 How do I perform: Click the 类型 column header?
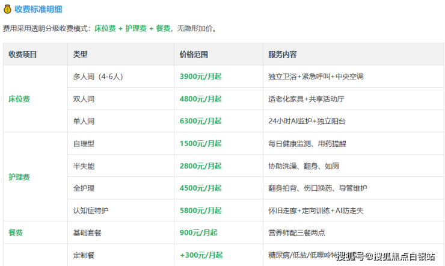(80, 54)
